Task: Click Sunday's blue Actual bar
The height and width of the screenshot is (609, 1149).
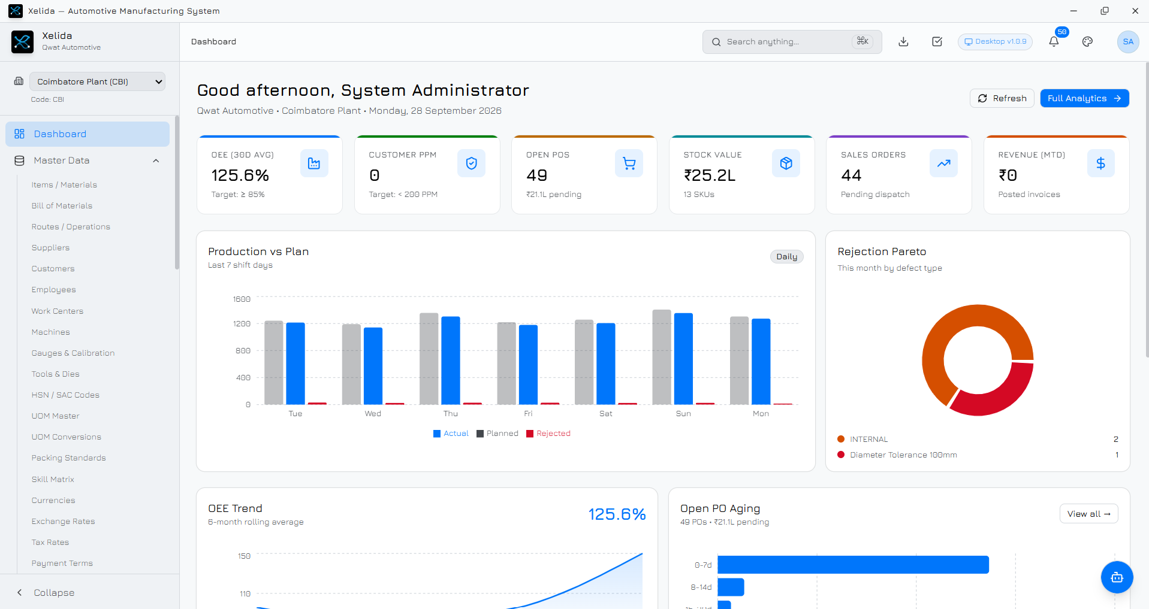Action: click(x=683, y=359)
